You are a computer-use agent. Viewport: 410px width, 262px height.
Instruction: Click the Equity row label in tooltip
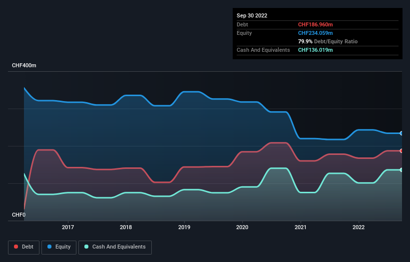(244, 33)
